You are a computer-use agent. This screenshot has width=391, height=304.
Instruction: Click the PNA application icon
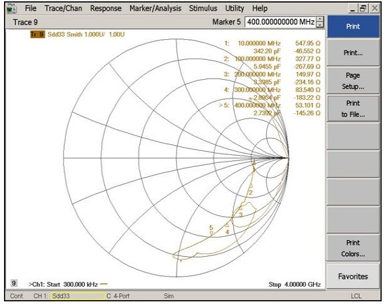[11, 9]
